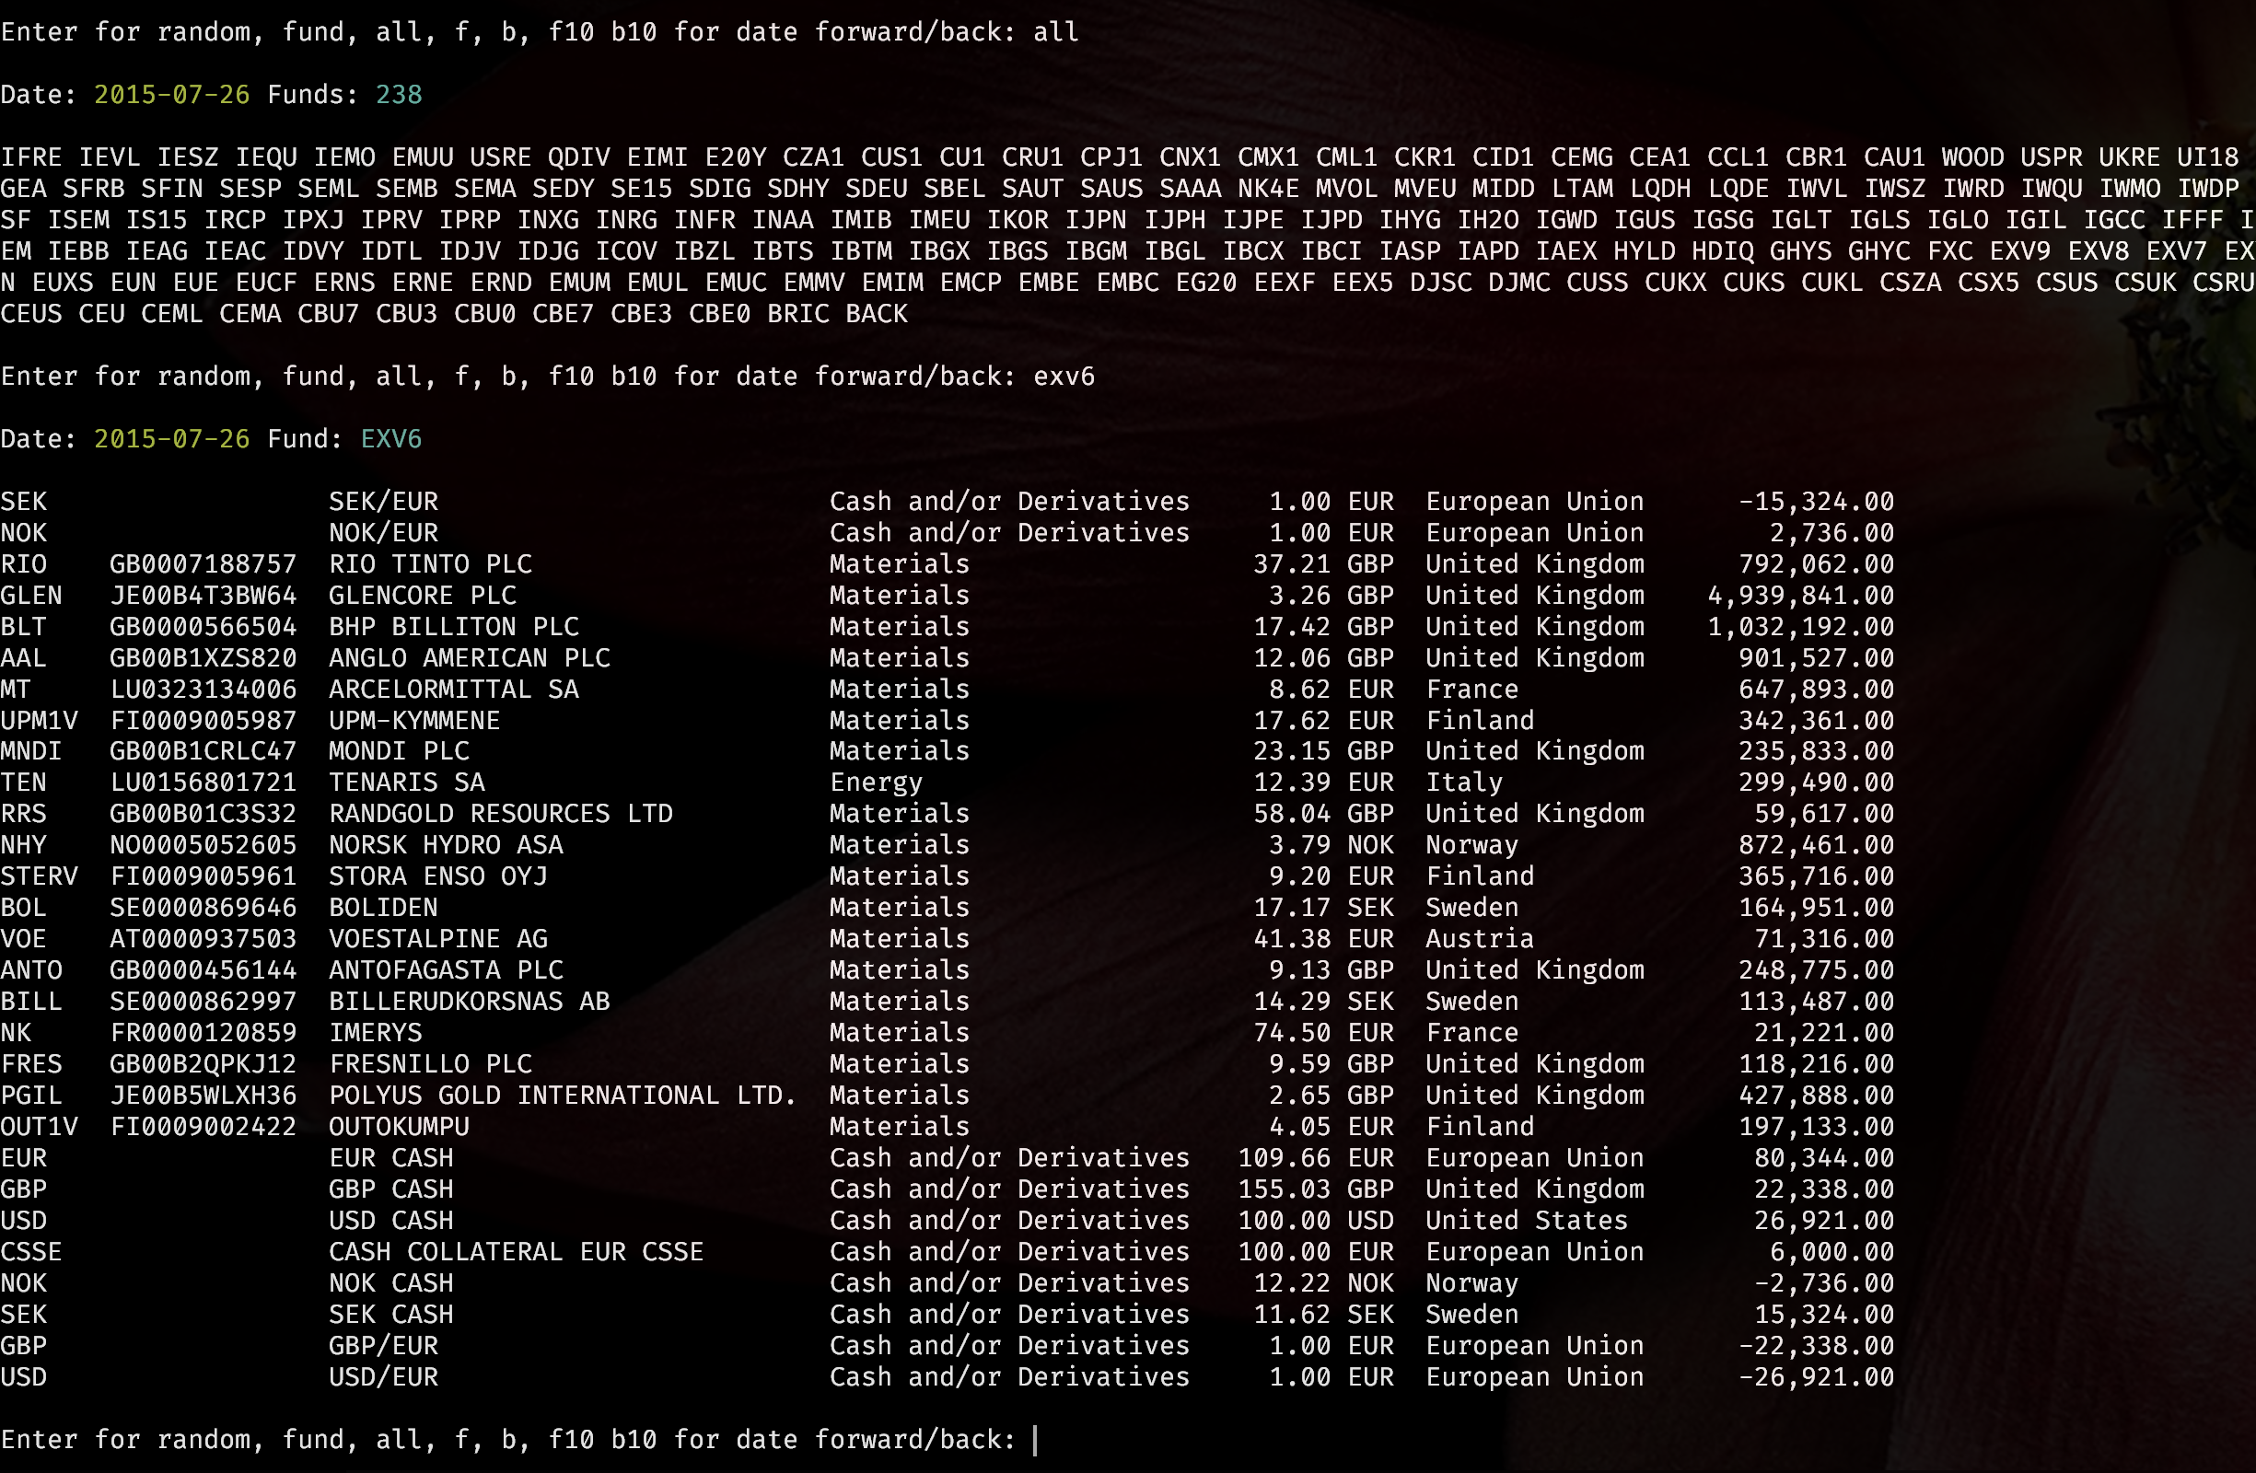Click the IFRE ticker at list start
This screenshot has height=1473, width=2256.
point(30,157)
